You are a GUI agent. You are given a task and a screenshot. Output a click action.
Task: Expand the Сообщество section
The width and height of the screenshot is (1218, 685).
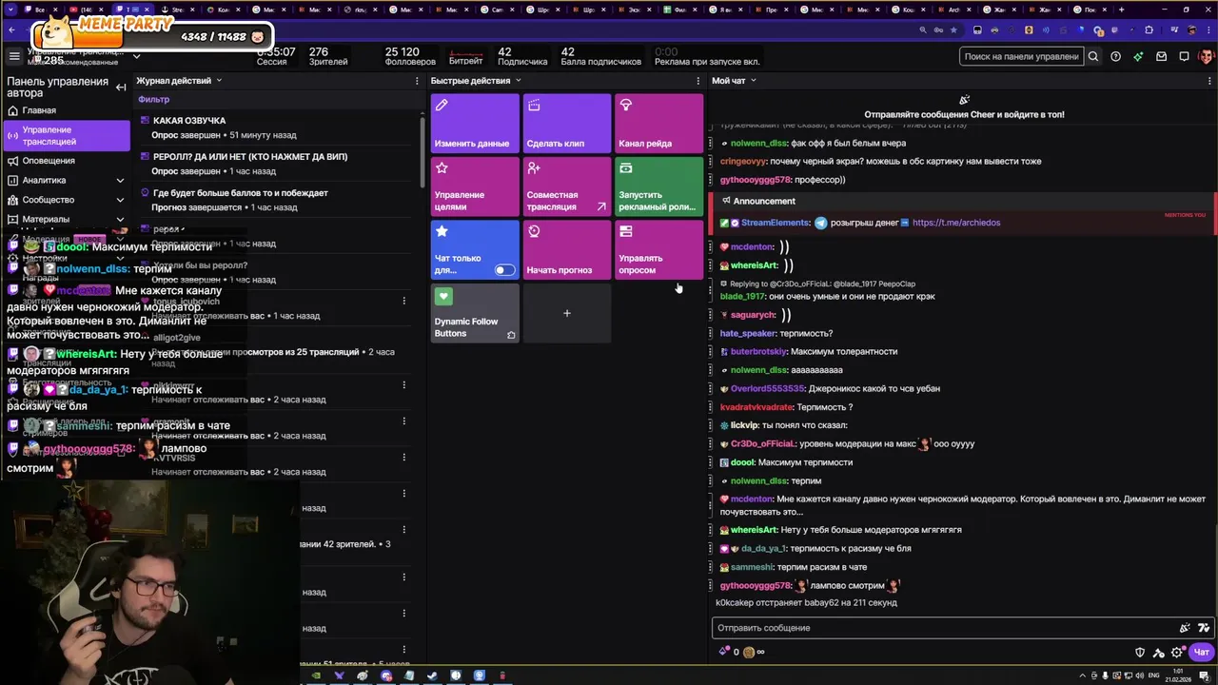point(120,200)
